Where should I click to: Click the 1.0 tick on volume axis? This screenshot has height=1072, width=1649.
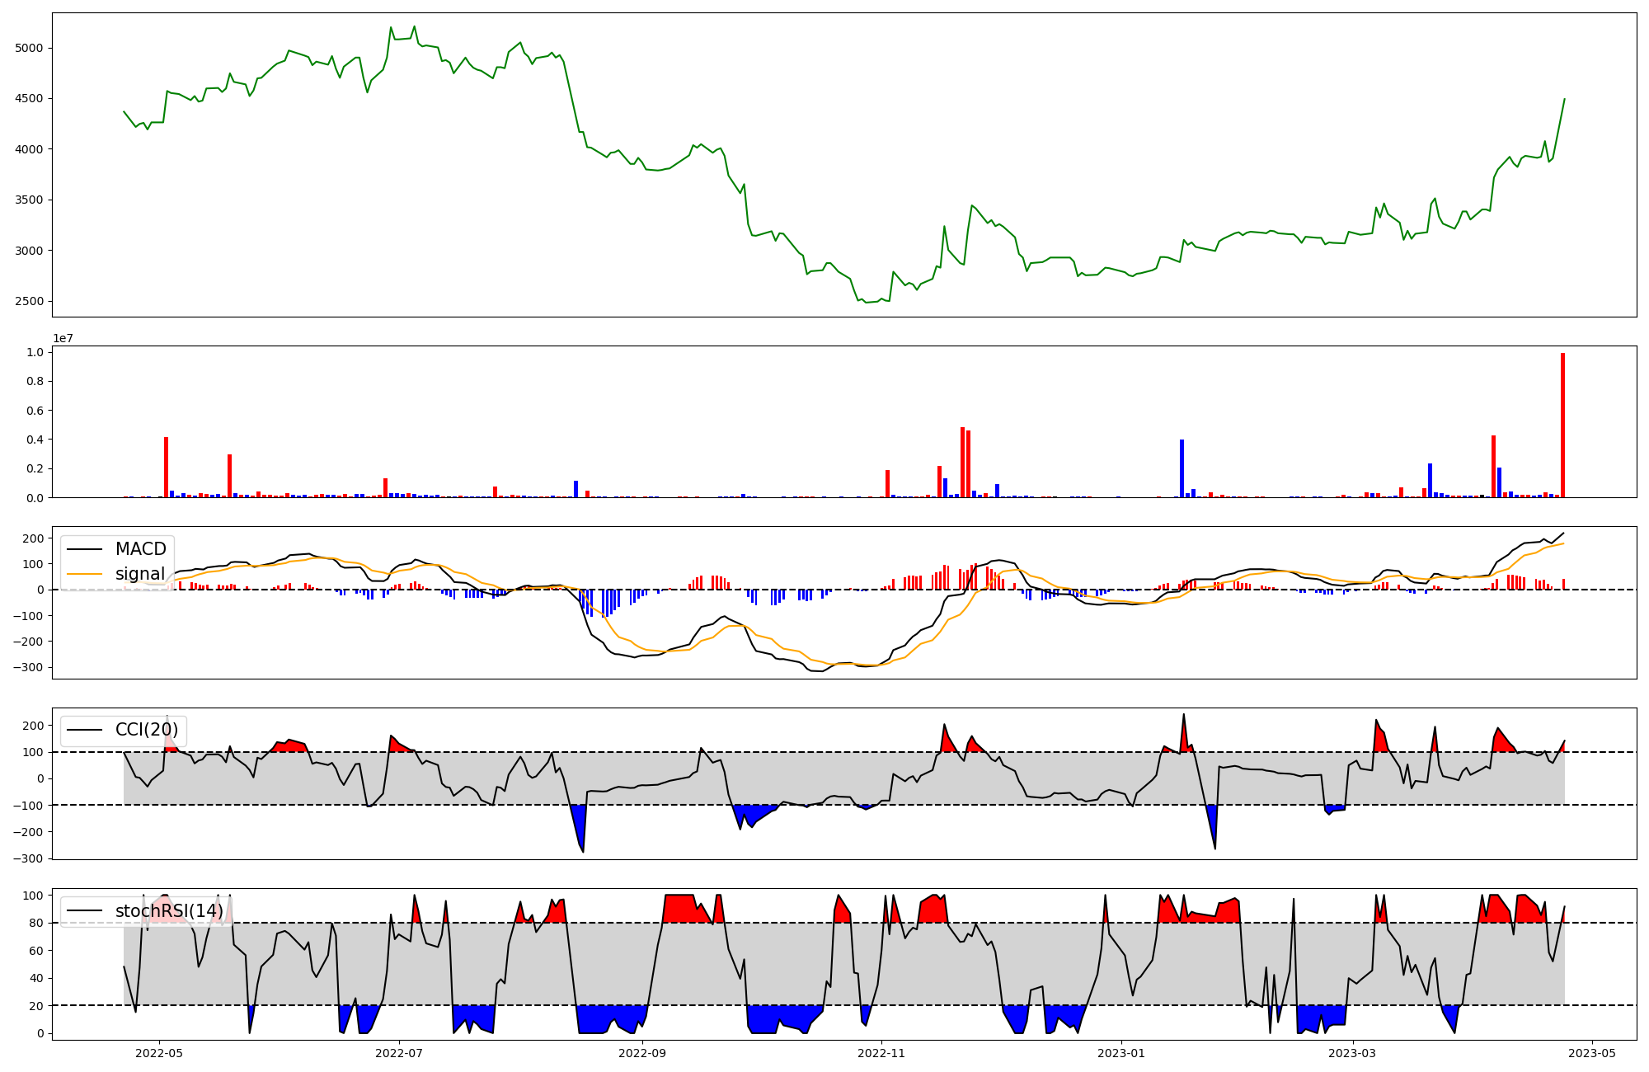pos(35,352)
